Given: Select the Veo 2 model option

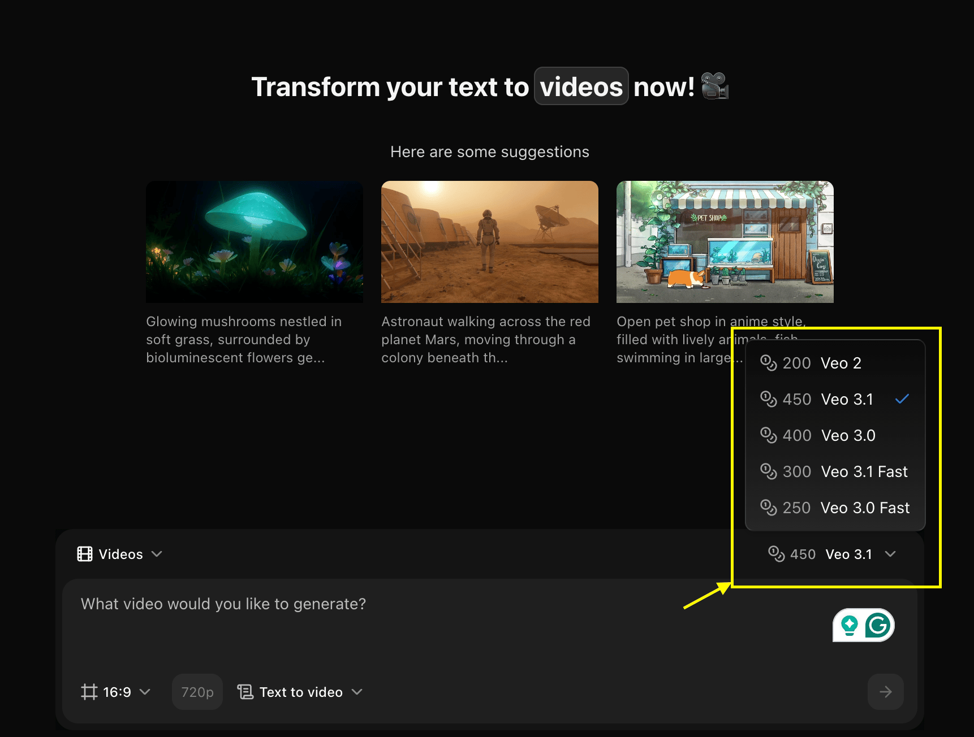Looking at the screenshot, I should [835, 363].
